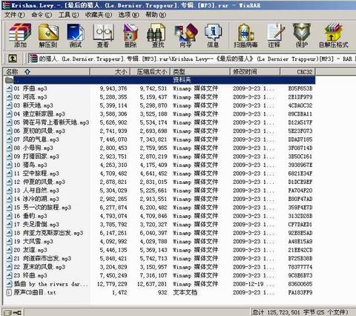This screenshot has width=356, height=316.
Task: Click the file icon of 10 猎鸟.mp3
Action: (9, 165)
